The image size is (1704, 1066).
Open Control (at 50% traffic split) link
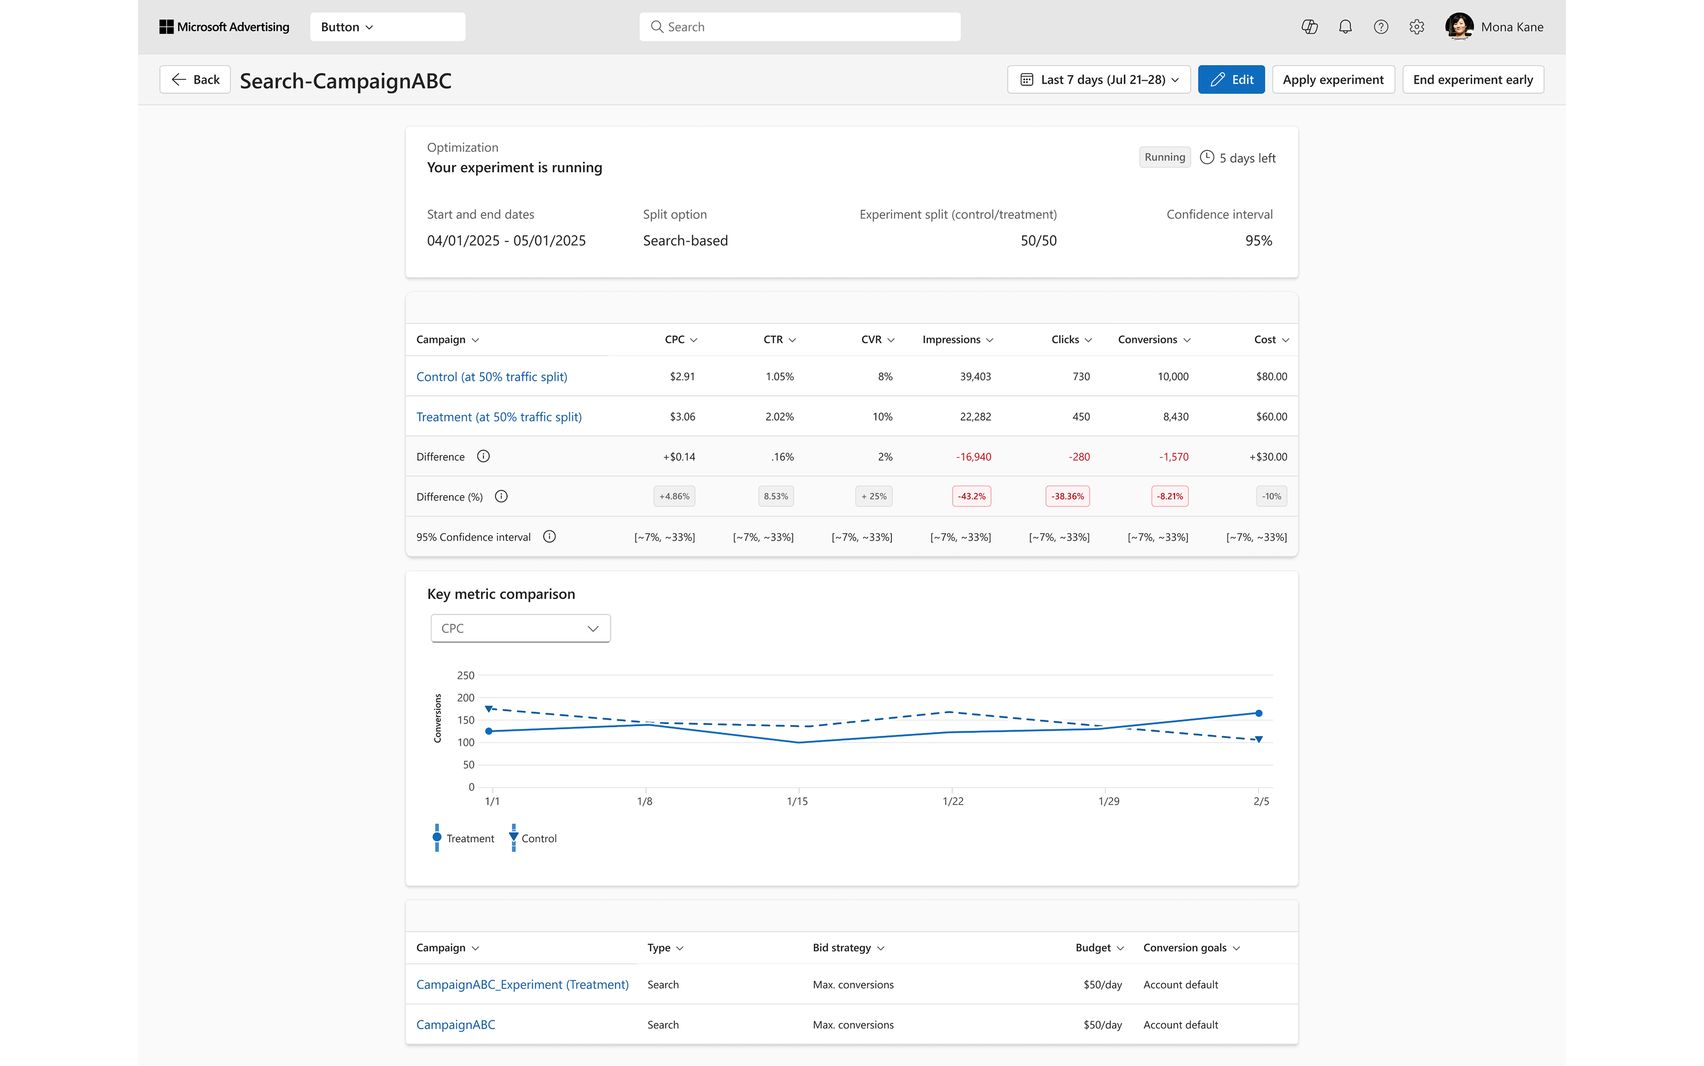pos(492,377)
